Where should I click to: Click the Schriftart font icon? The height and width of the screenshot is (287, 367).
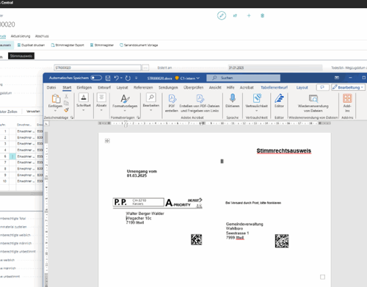pyautogui.click(x=84, y=98)
